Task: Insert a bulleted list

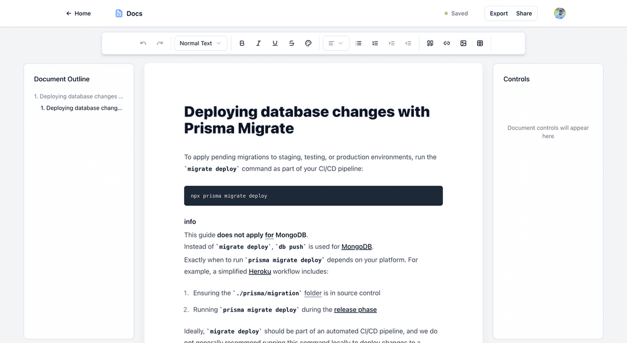Action: pos(359,44)
